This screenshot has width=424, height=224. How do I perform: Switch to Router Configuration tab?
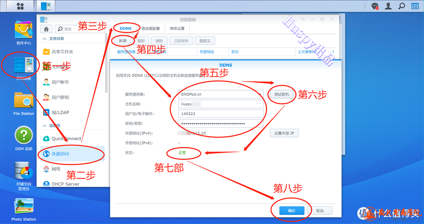(x=151, y=28)
